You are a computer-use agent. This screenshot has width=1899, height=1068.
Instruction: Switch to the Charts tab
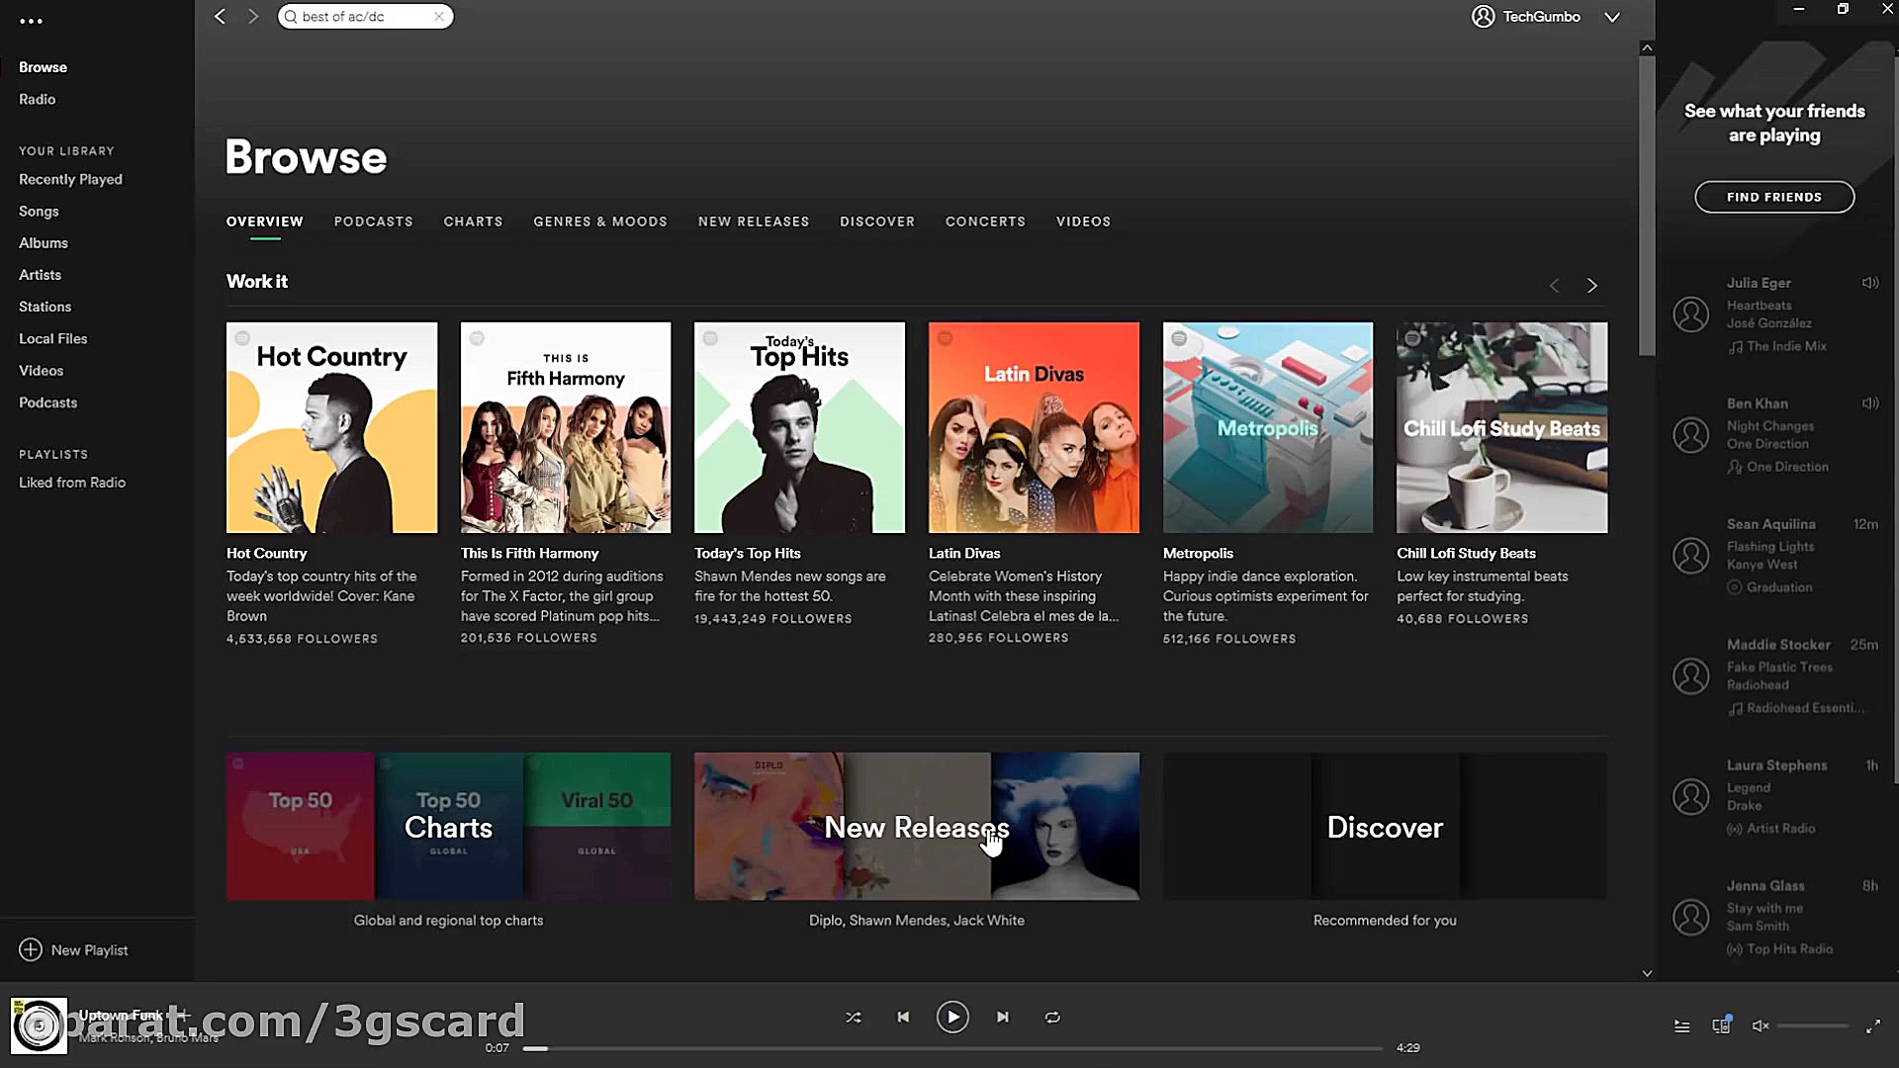473,222
